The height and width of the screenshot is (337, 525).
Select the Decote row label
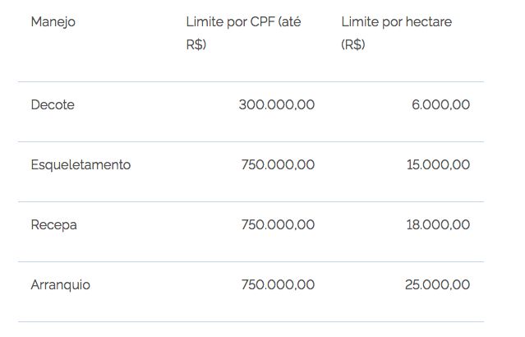click(53, 105)
